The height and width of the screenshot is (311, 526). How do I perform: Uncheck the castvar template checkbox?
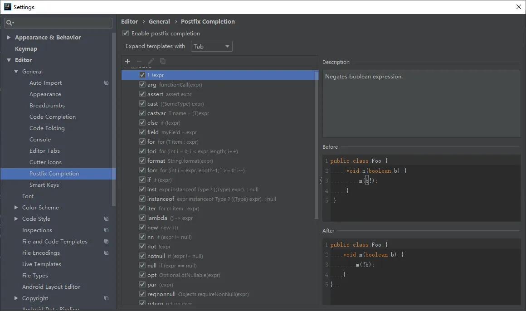click(x=142, y=113)
